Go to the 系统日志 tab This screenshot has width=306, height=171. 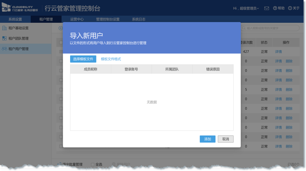click(139, 19)
